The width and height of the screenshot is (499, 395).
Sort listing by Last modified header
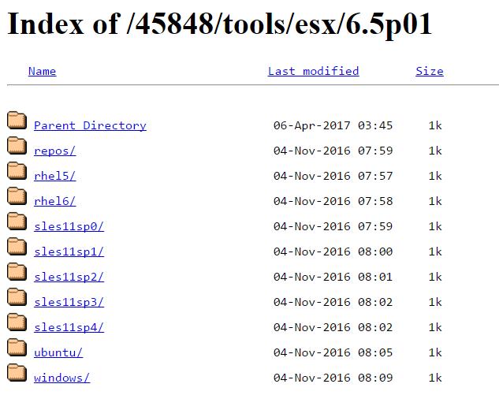click(x=313, y=71)
